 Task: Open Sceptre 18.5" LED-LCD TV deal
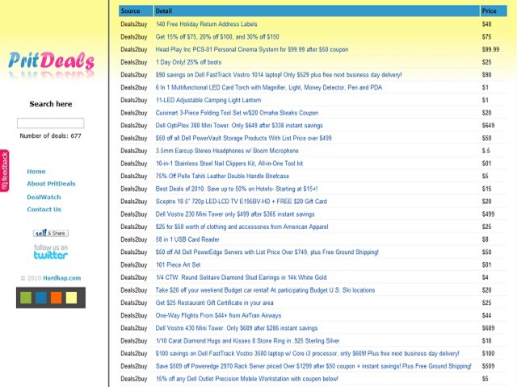click(242, 202)
